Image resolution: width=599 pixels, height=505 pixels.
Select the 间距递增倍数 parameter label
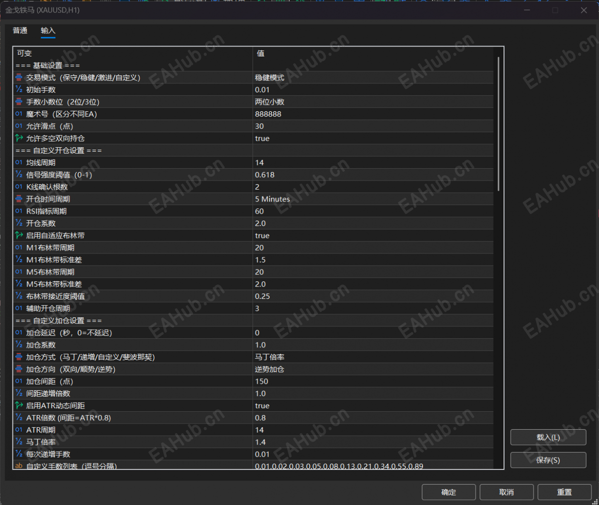point(48,393)
